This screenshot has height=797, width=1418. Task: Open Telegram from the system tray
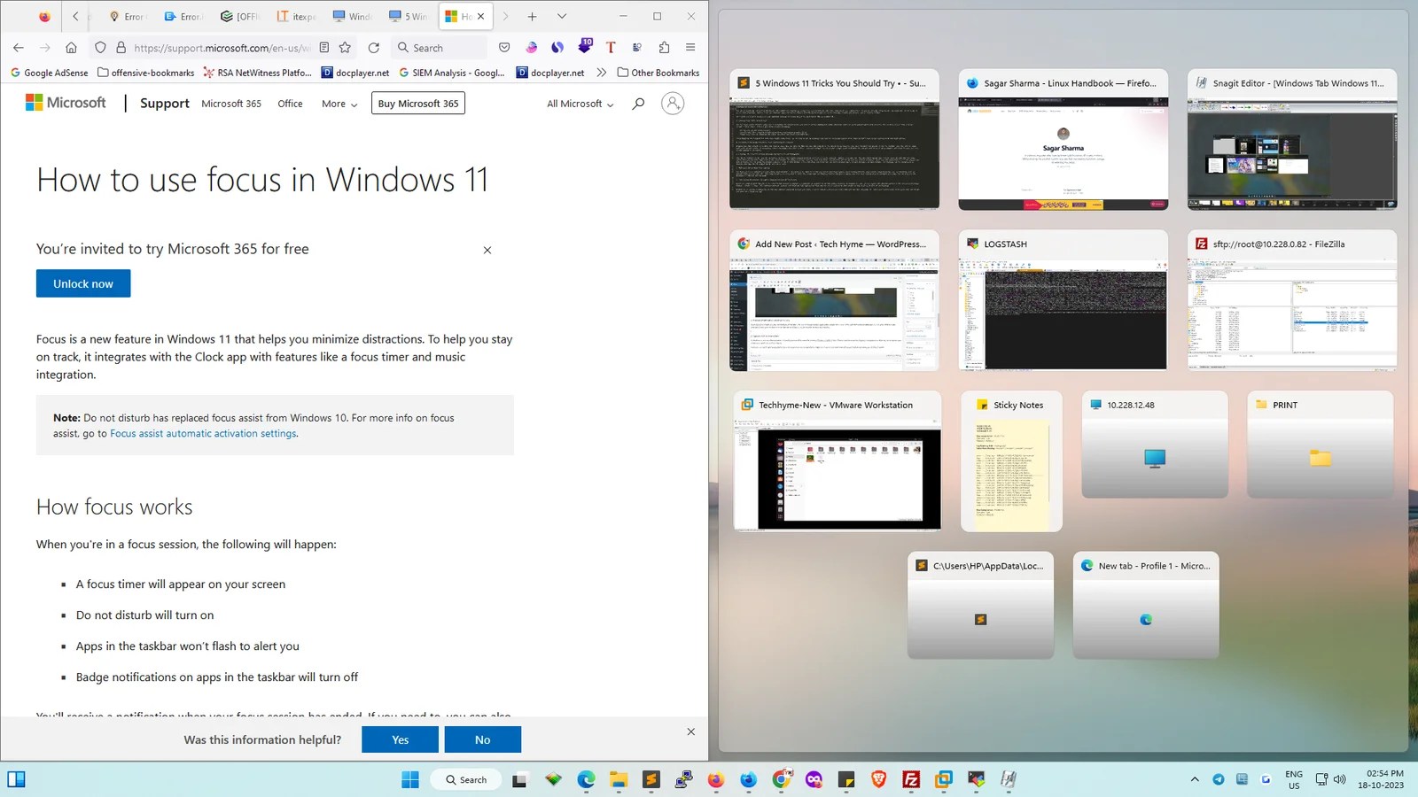coord(1219,779)
